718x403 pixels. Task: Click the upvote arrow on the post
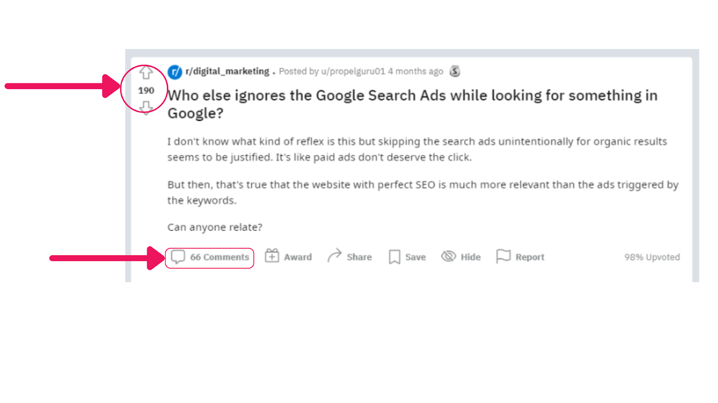146,72
